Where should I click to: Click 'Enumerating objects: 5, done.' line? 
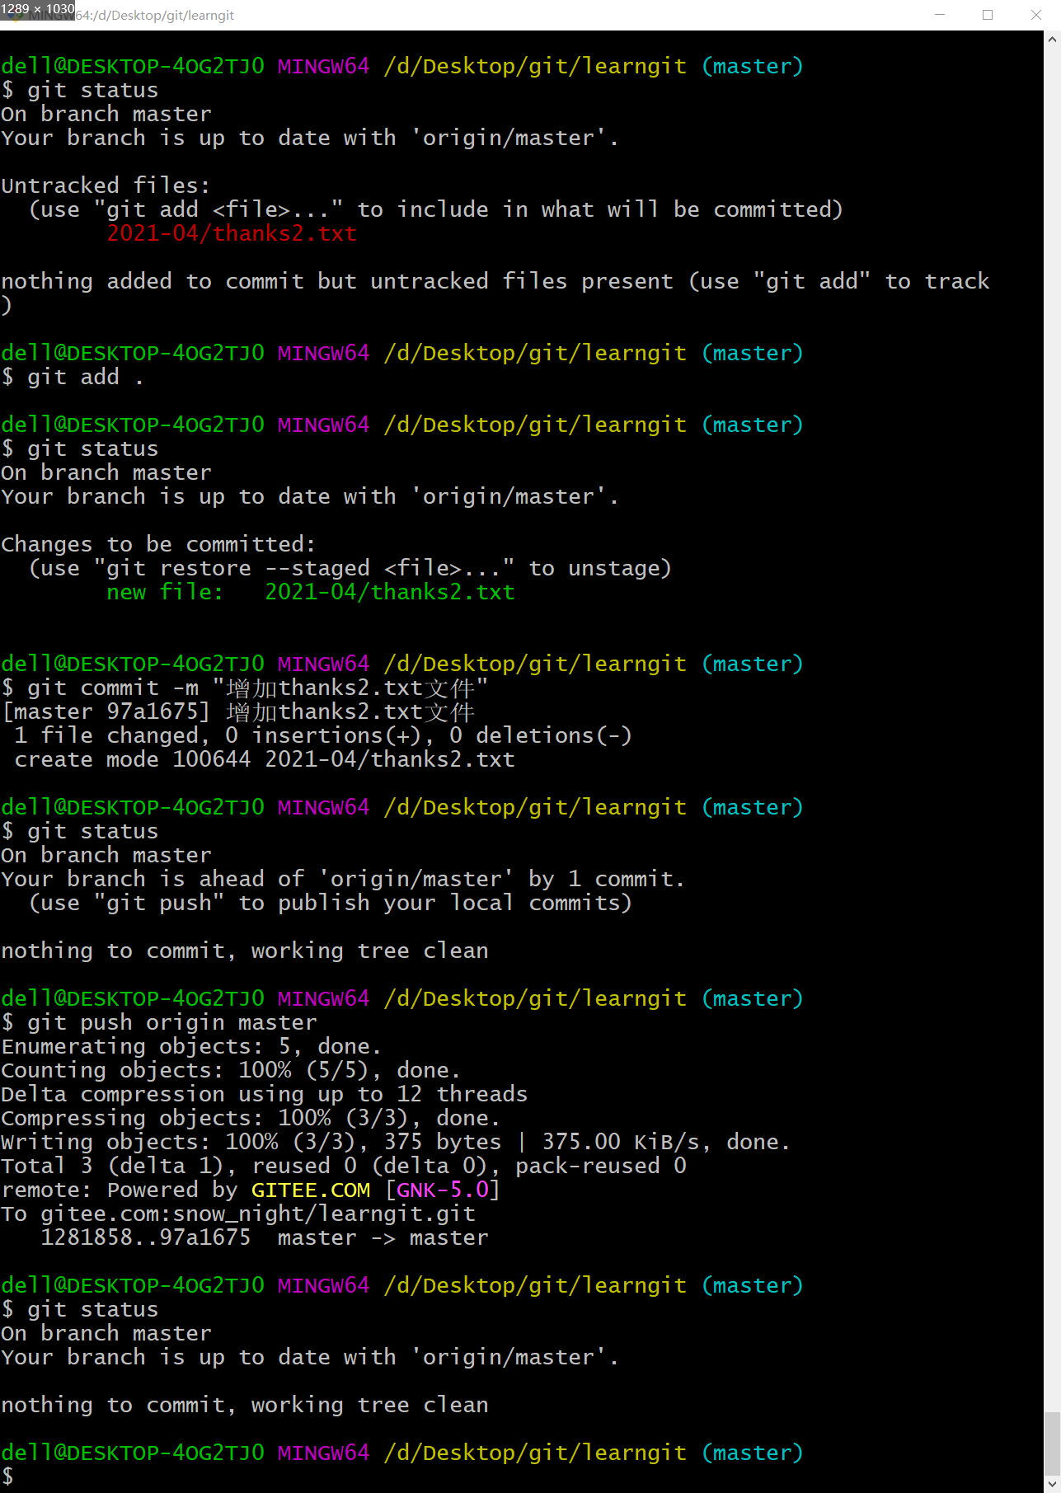click(191, 1046)
